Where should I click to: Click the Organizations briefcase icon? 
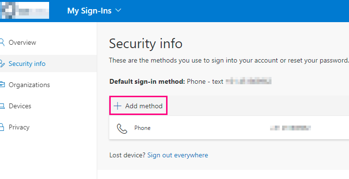tap(2, 85)
